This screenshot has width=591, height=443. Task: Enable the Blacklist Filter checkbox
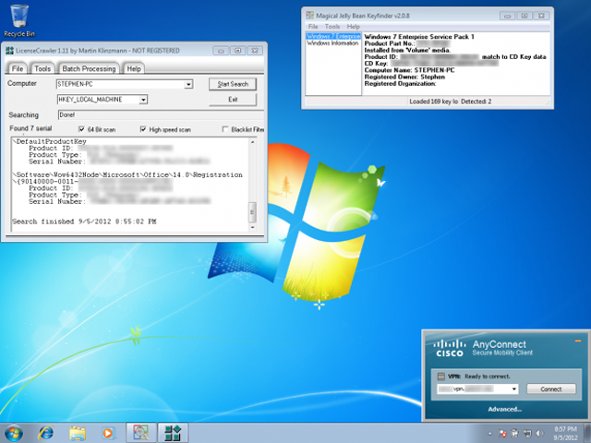pos(225,129)
